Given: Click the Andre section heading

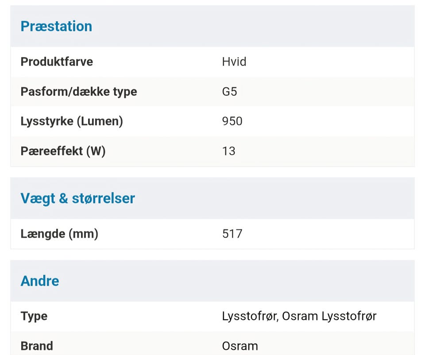Looking at the screenshot, I should [40, 281].
